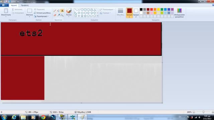Choose the Triangle shape
The image size is (214, 120).
coord(95,10)
